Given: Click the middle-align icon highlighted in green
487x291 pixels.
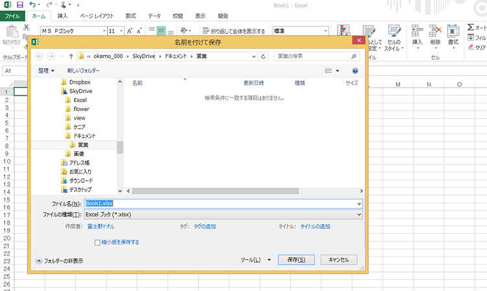Looking at the screenshot, I should click(161, 31).
